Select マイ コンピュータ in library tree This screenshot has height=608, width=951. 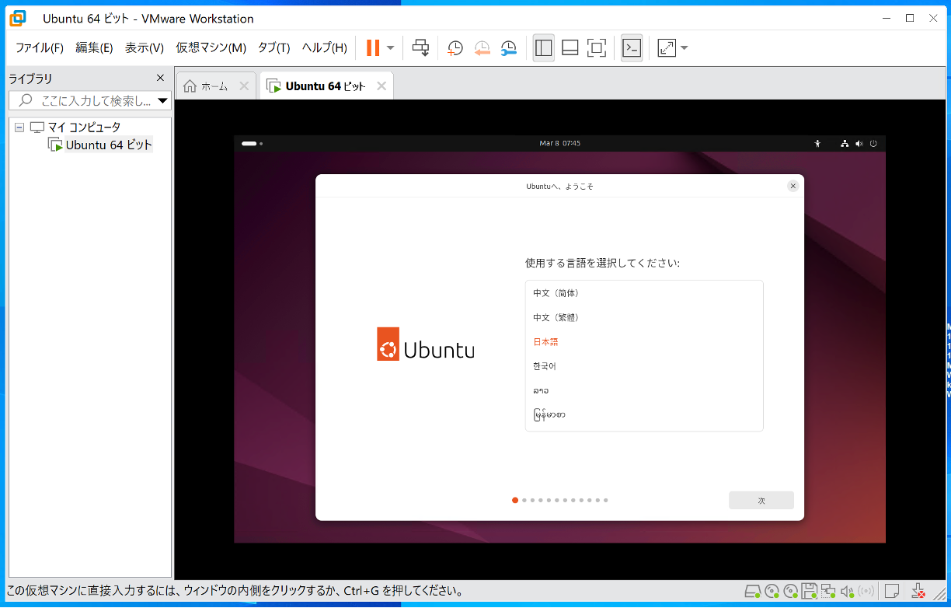pyautogui.click(x=84, y=128)
